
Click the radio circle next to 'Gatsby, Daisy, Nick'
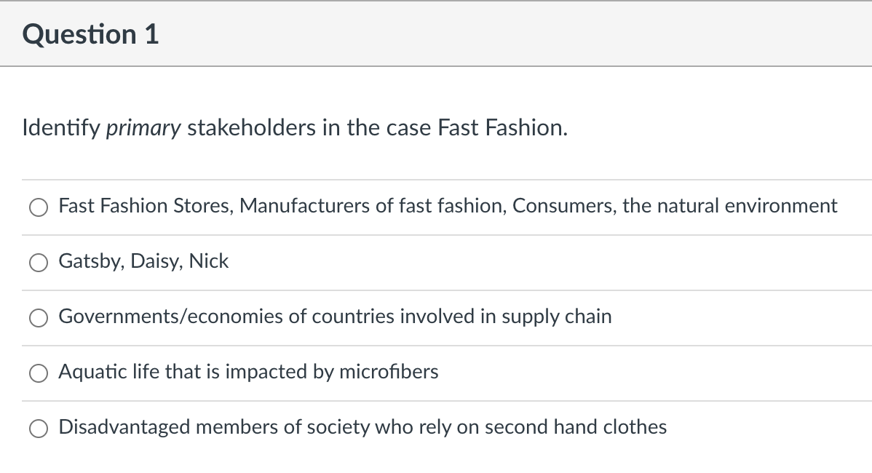(x=39, y=262)
